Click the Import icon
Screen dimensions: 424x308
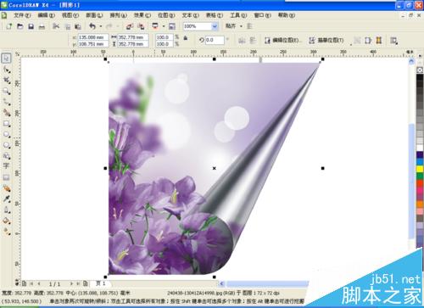pos(130,26)
